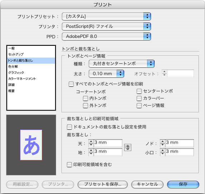Click the キャンセル button
205x194 pixels.
[147, 184]
